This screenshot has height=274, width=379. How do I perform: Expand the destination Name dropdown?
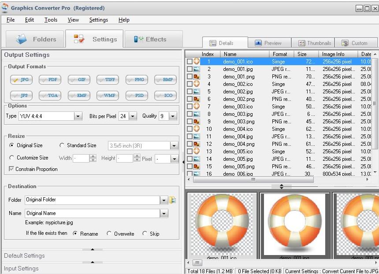(x=164, y=213)
